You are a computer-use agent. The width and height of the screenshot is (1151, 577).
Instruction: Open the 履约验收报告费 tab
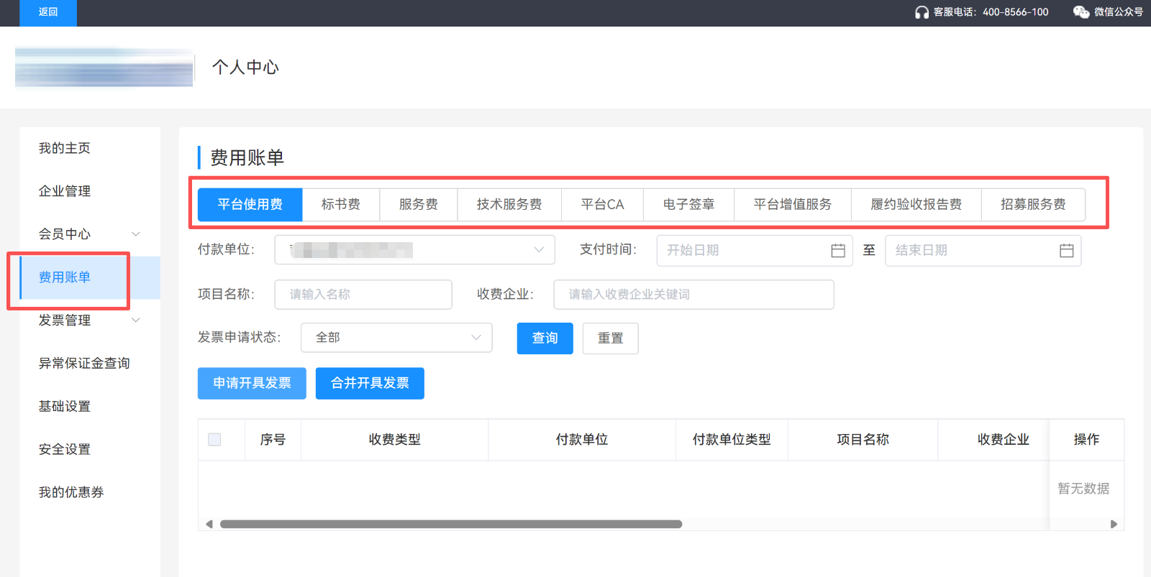pos(916,205)
